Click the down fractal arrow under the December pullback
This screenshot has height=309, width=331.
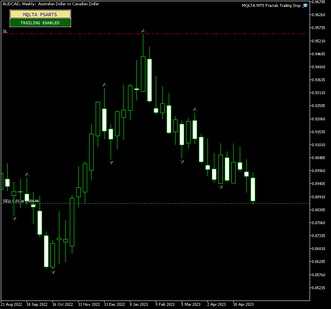point(110,162)
